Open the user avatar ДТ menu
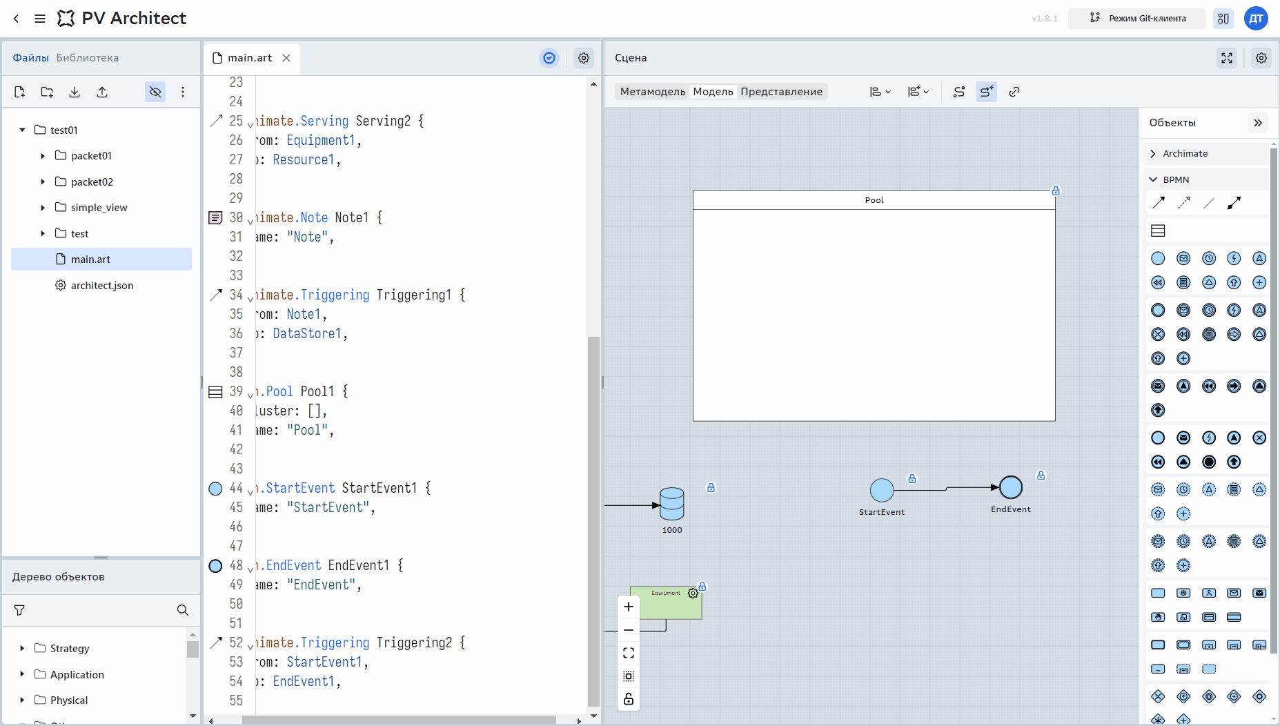 tap(1256, 19)
